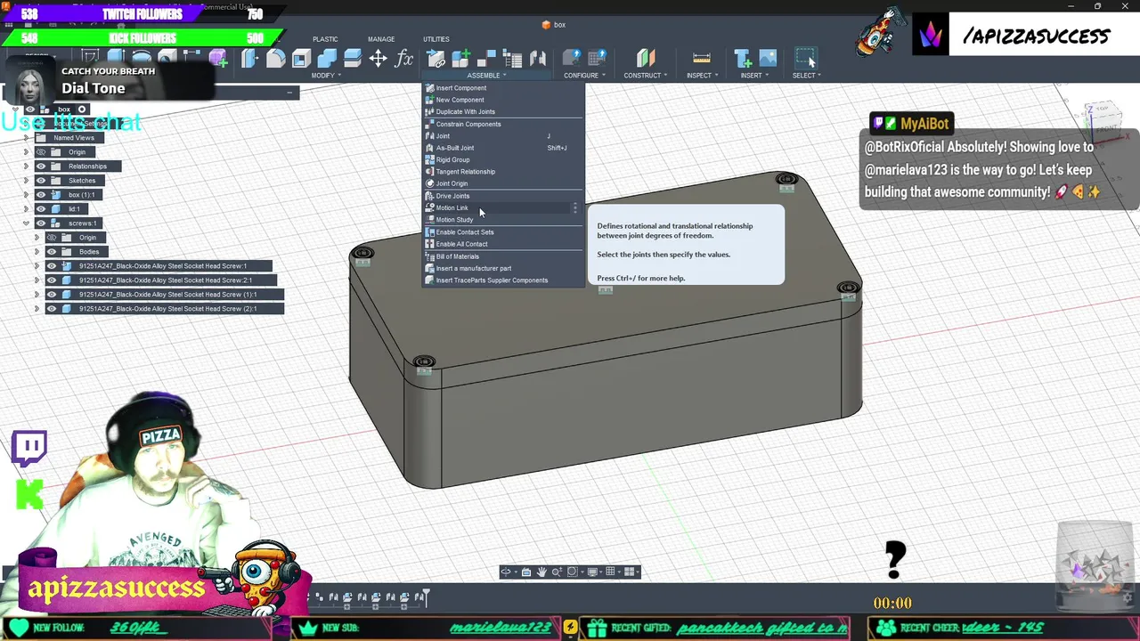Expand the Named Views folder

coord(26,138)
